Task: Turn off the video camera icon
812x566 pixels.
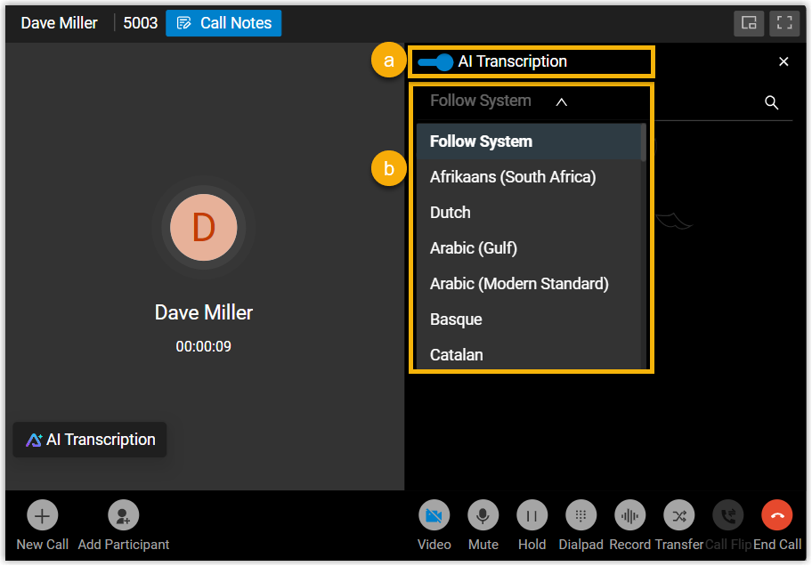Action: point(434,515)
